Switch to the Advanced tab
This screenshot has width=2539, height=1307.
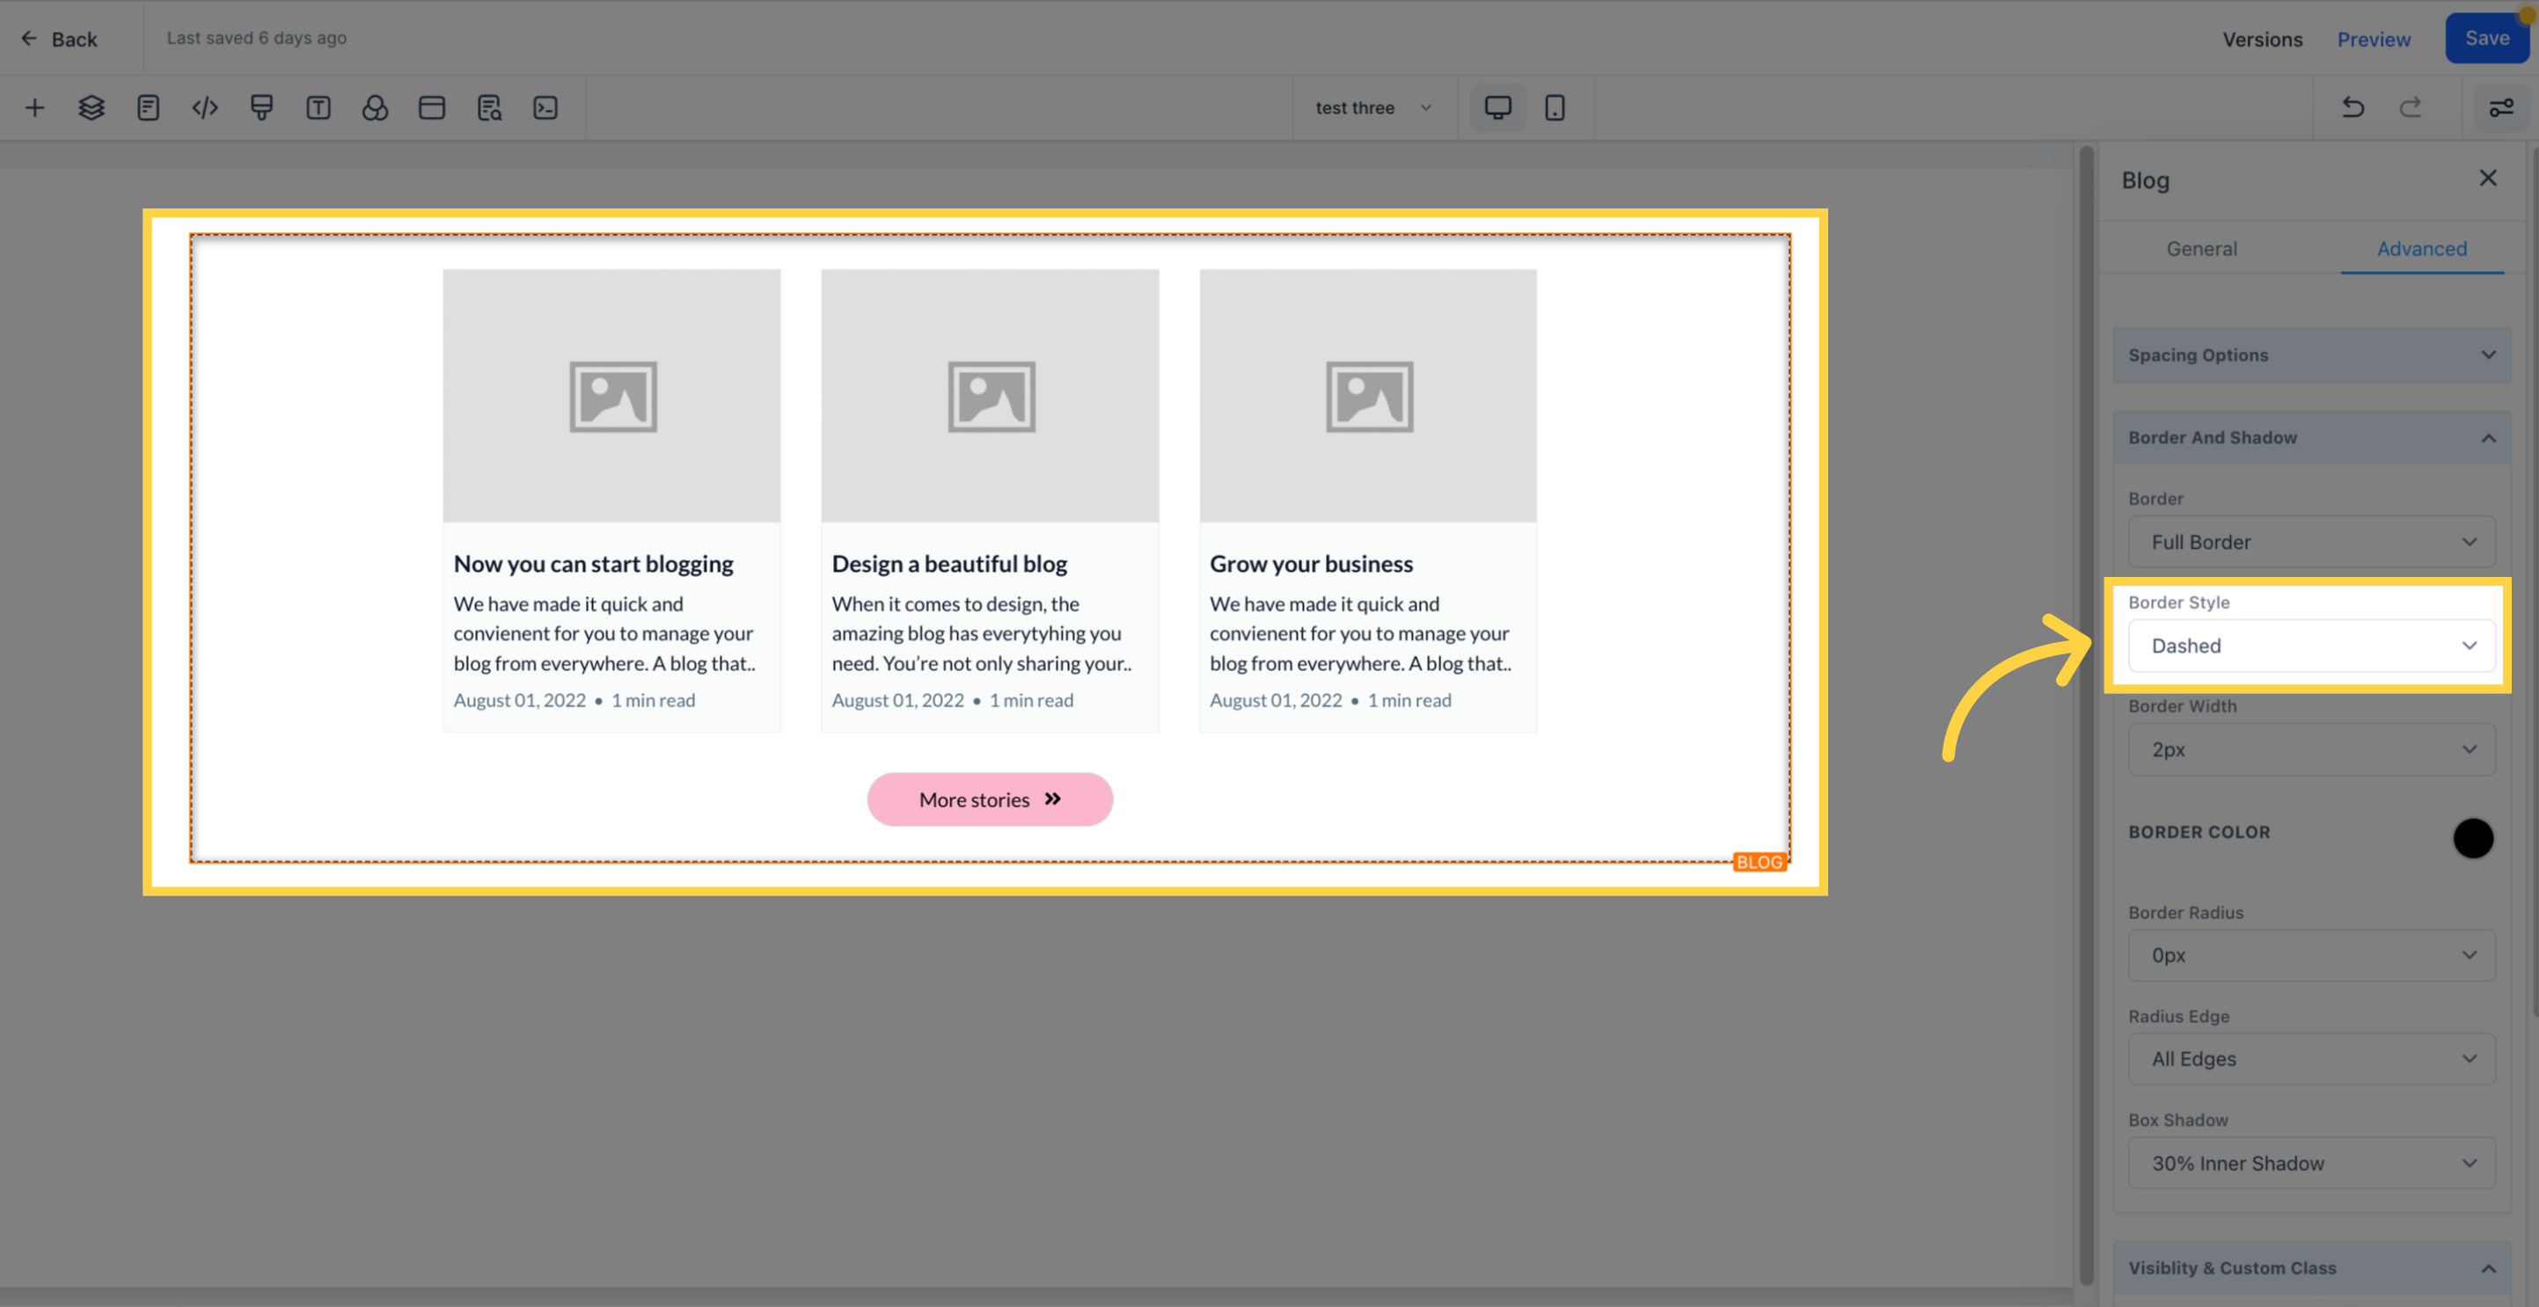2421,248
